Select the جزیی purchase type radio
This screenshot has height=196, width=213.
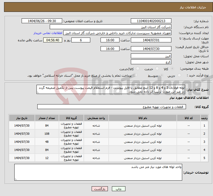pyautogui.click(x=179, y=75)
